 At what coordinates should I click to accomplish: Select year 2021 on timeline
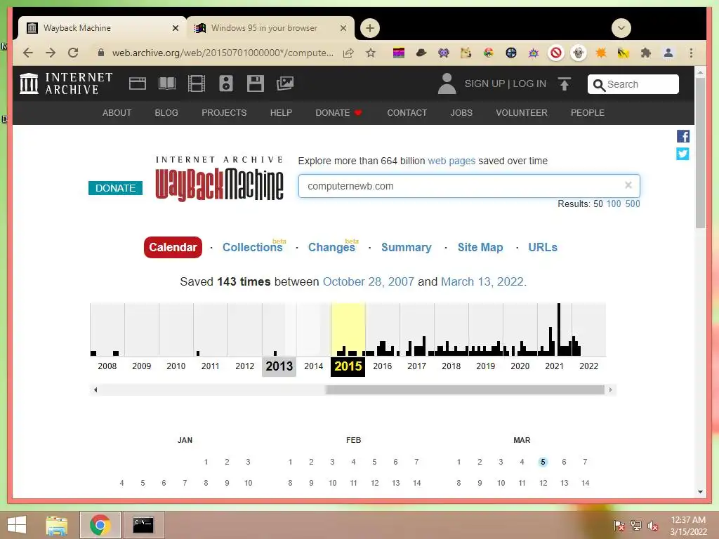[554, 366]
